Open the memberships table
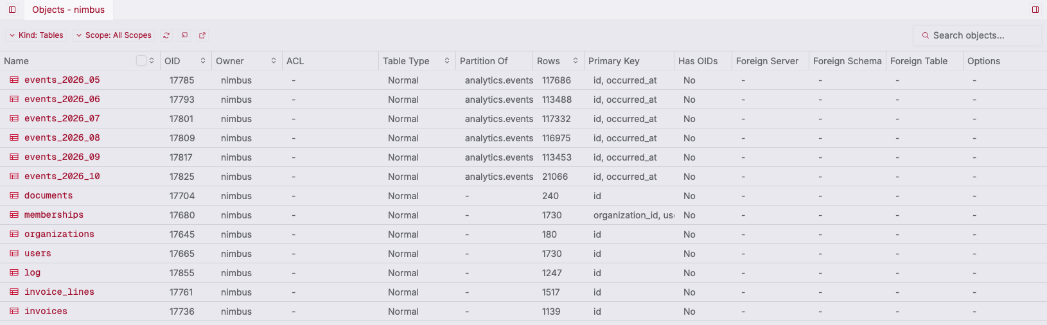This screenshot has width=1047, height=325. pyautogui.click(x=54, y=215)
